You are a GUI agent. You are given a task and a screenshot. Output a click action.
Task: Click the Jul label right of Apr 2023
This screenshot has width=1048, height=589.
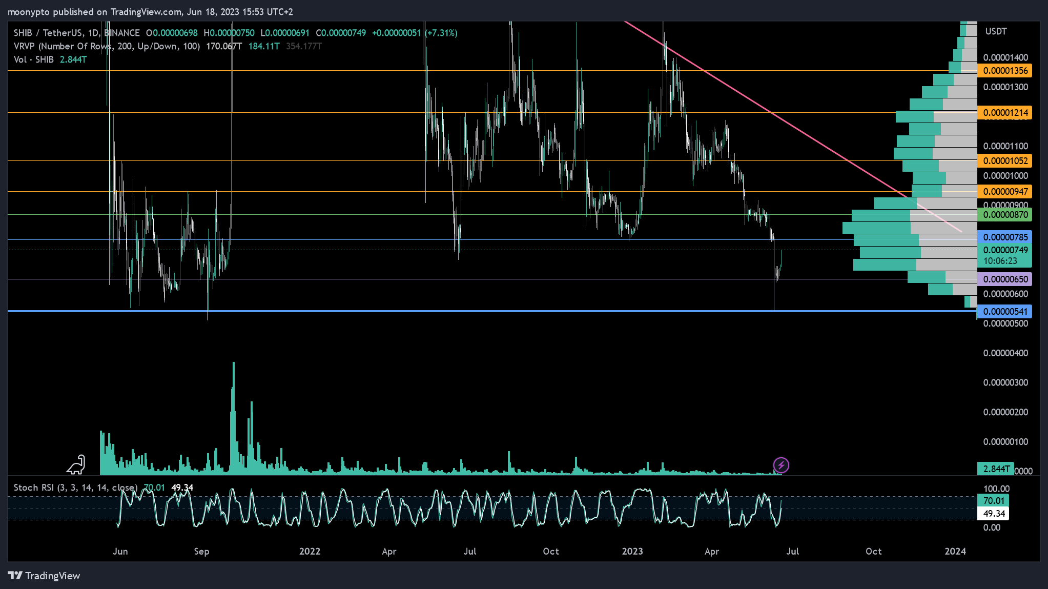click(x=793, y=552)
